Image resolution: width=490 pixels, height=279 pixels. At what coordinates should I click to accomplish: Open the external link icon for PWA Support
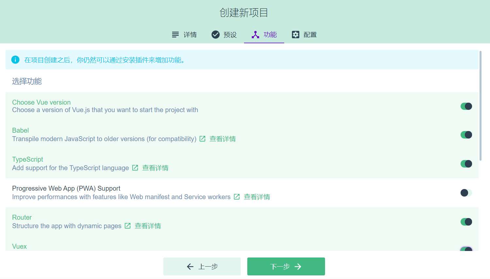[237, 197]
